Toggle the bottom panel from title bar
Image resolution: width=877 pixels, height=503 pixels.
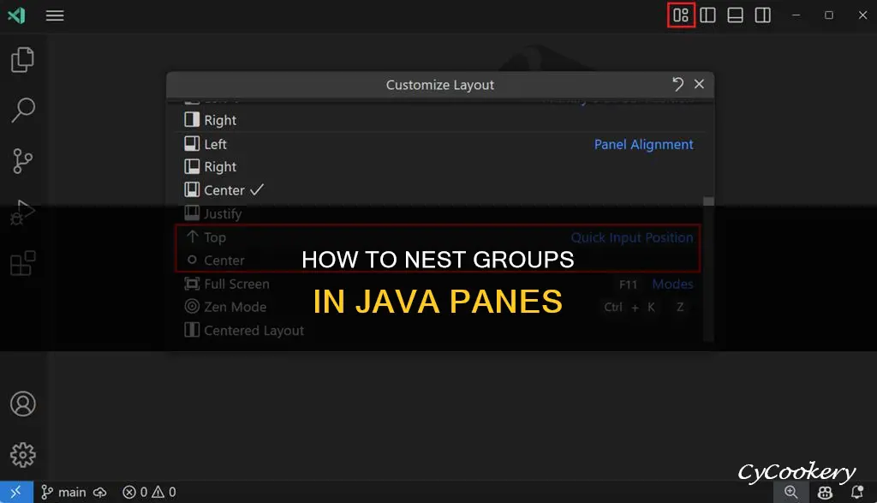(735, 15)
